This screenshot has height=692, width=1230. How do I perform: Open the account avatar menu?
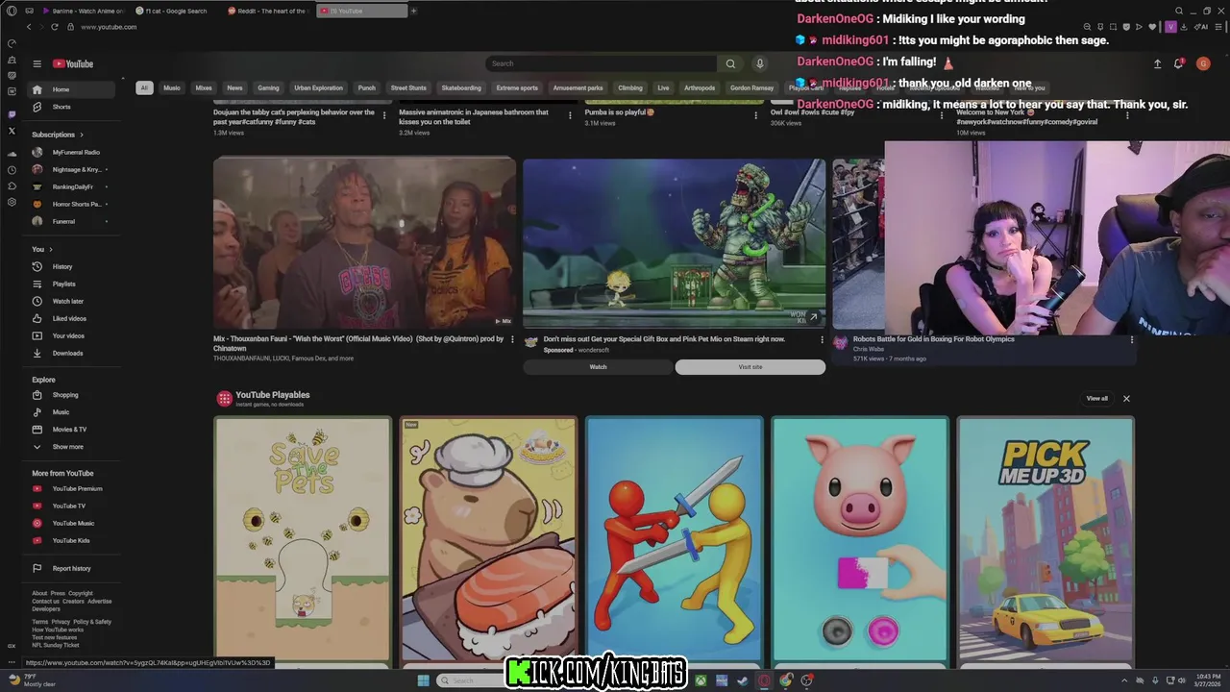click(x=1203, y=63)
